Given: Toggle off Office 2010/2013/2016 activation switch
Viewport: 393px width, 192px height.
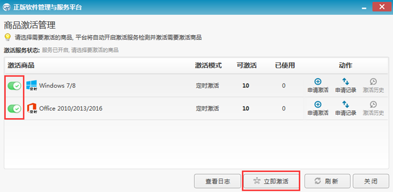Looking at the screenshot, I should click(14, 108).
